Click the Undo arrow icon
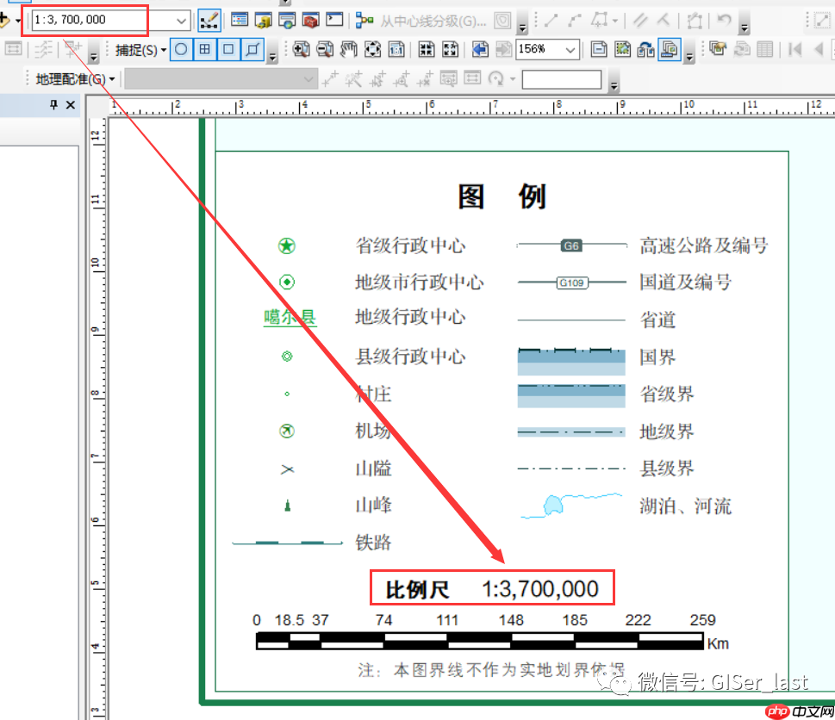This screenshot has height=720, width=835. click(x=723, y=20)
